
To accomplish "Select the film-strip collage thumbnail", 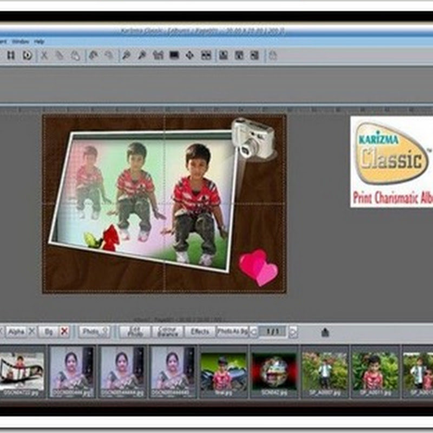I will (22, 372).
